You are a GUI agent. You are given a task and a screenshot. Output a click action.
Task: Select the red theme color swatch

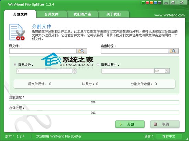(147, 3)
